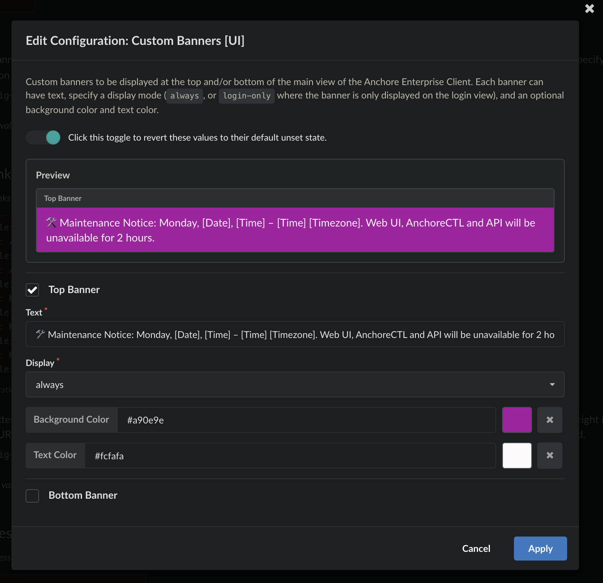Click the Background Color field label
This screenshot has height=583, width=603.
pos(71,420)
